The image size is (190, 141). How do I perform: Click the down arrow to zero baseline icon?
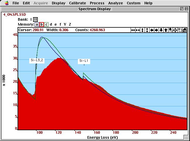(170, 30)
